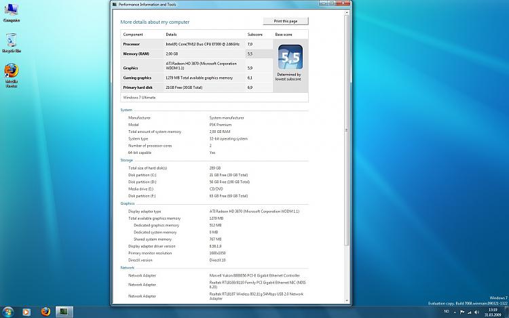This screenshot has height=318, width=509.
Task: Click the Memory subscore 5,5 cell
Action: (259, 54)
